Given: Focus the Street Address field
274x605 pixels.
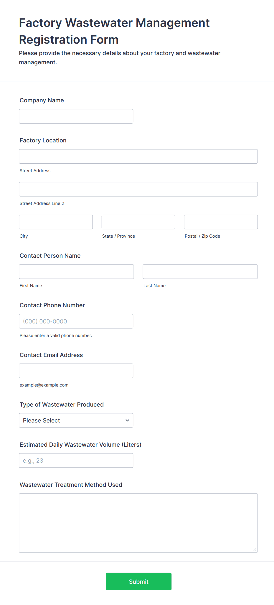Looking at the screenshot, I should (x=138, y=157).
